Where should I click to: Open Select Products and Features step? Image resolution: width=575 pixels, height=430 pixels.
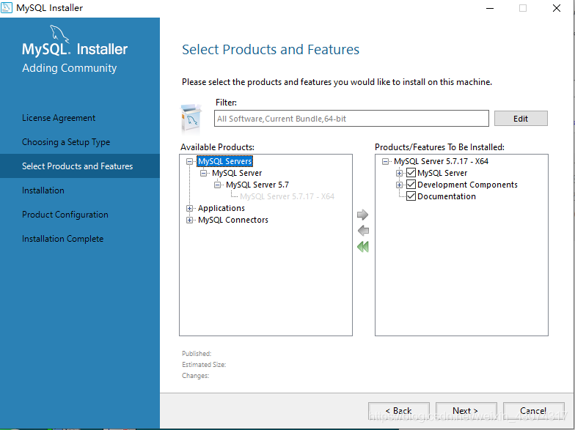tap(78, 166)
